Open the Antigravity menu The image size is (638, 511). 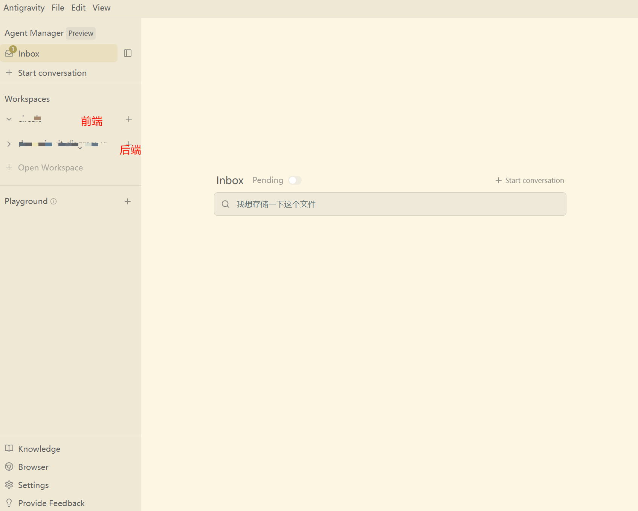coord(24,8)
